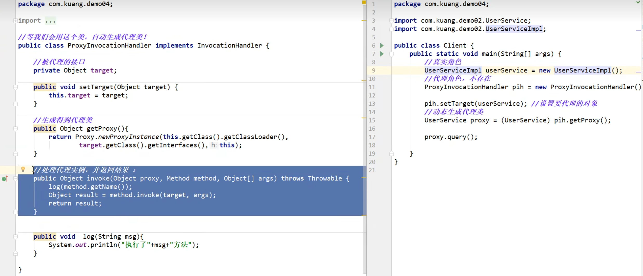
Task: Expand the folded import block in ProxyInvocationHandler
Action: coord(16,21)
